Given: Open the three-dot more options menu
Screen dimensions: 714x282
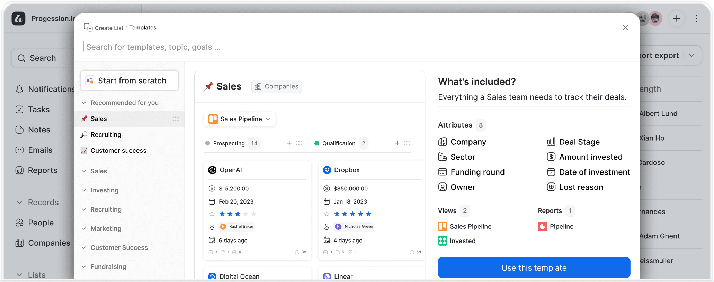Looking at the screenshot, I should [x=696, y=19].
